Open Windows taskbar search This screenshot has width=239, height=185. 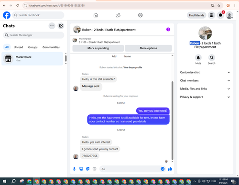pos(13,181)
